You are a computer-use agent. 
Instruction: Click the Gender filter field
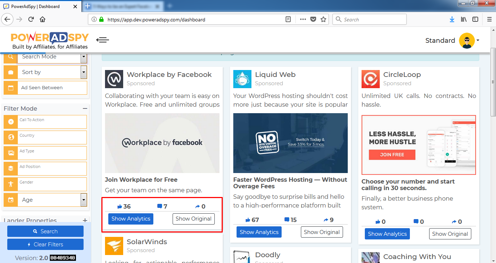(52, 184)
